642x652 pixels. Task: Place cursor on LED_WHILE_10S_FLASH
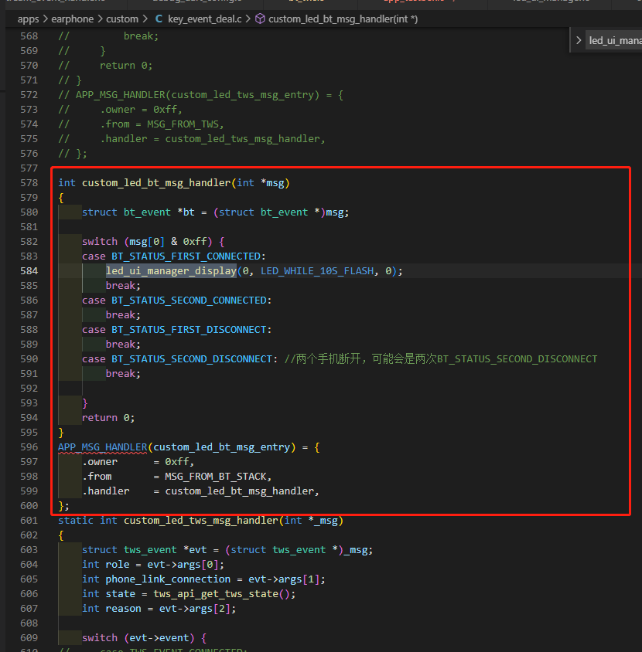pos(317,271)
